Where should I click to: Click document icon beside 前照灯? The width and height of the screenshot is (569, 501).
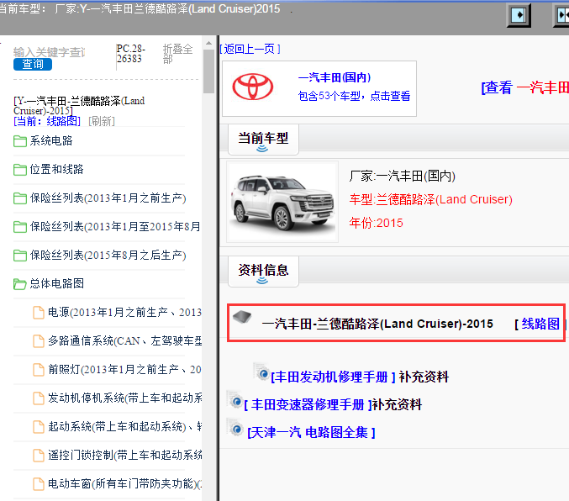[x=39, y=370]
